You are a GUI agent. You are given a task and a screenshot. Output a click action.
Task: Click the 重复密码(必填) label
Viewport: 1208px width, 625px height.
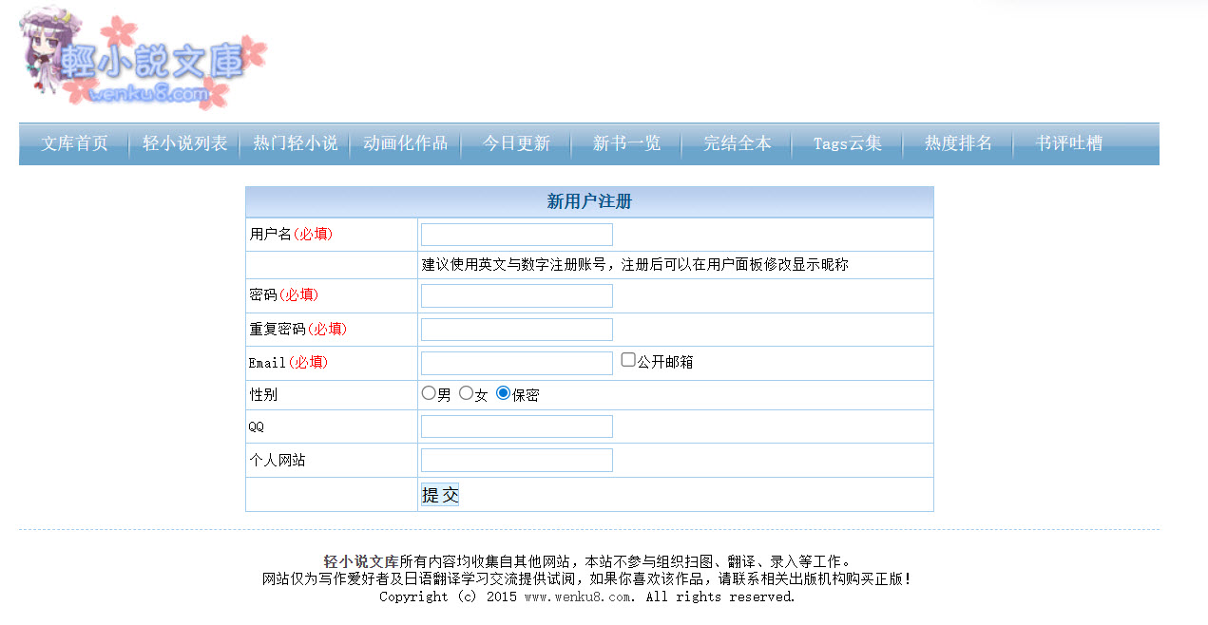point(297,330)
